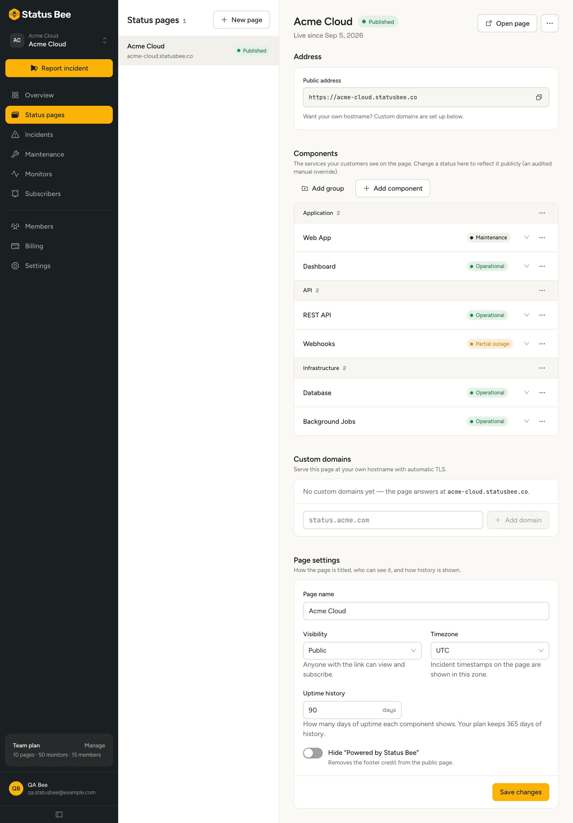Open Webhooks more-options menu
Viewport: 573px width, 823px height.
tap(542, 343)
